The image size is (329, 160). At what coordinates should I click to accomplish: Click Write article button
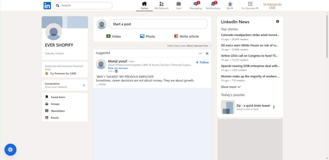[186, 36]
